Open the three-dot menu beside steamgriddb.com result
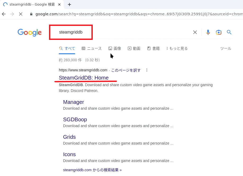This screenshot has height=176, width=243. click(147, 70)
